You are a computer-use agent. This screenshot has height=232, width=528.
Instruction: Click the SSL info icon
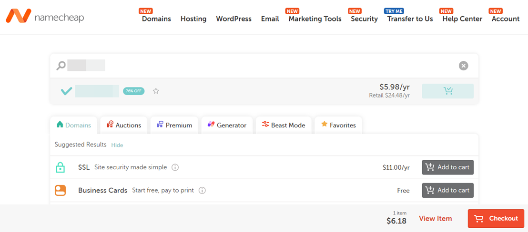click(x=175, y=167)
